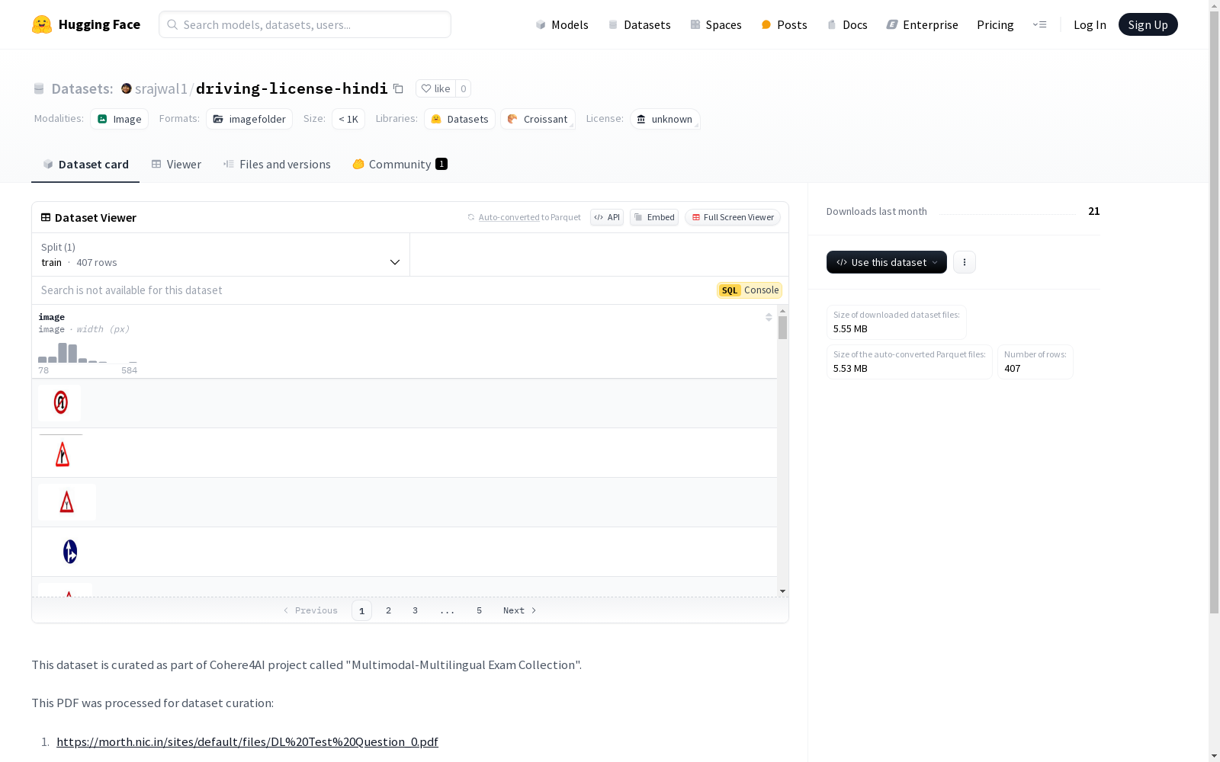Click the image width histogram
Image resolution: width=1220 pixels, height=762 pixels.
pyautogui.click(x=88, y=353)
